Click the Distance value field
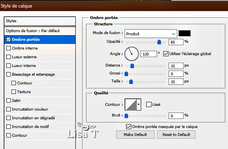This screenshot has height=149, width=228. 176,66
